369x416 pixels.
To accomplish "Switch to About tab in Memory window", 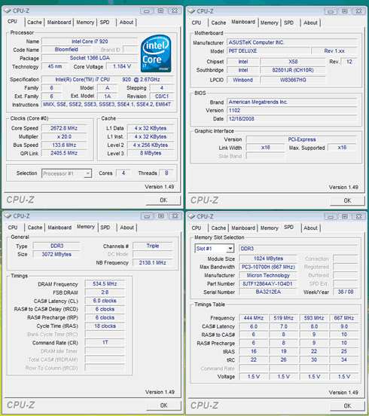I will tap(127, 228).
